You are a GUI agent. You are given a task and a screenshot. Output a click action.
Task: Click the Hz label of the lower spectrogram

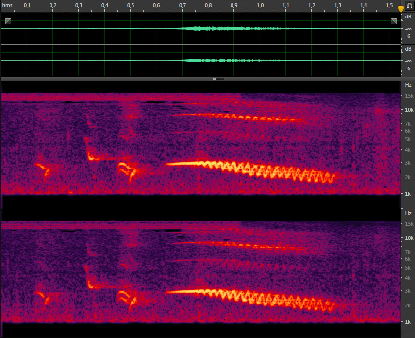408,213
